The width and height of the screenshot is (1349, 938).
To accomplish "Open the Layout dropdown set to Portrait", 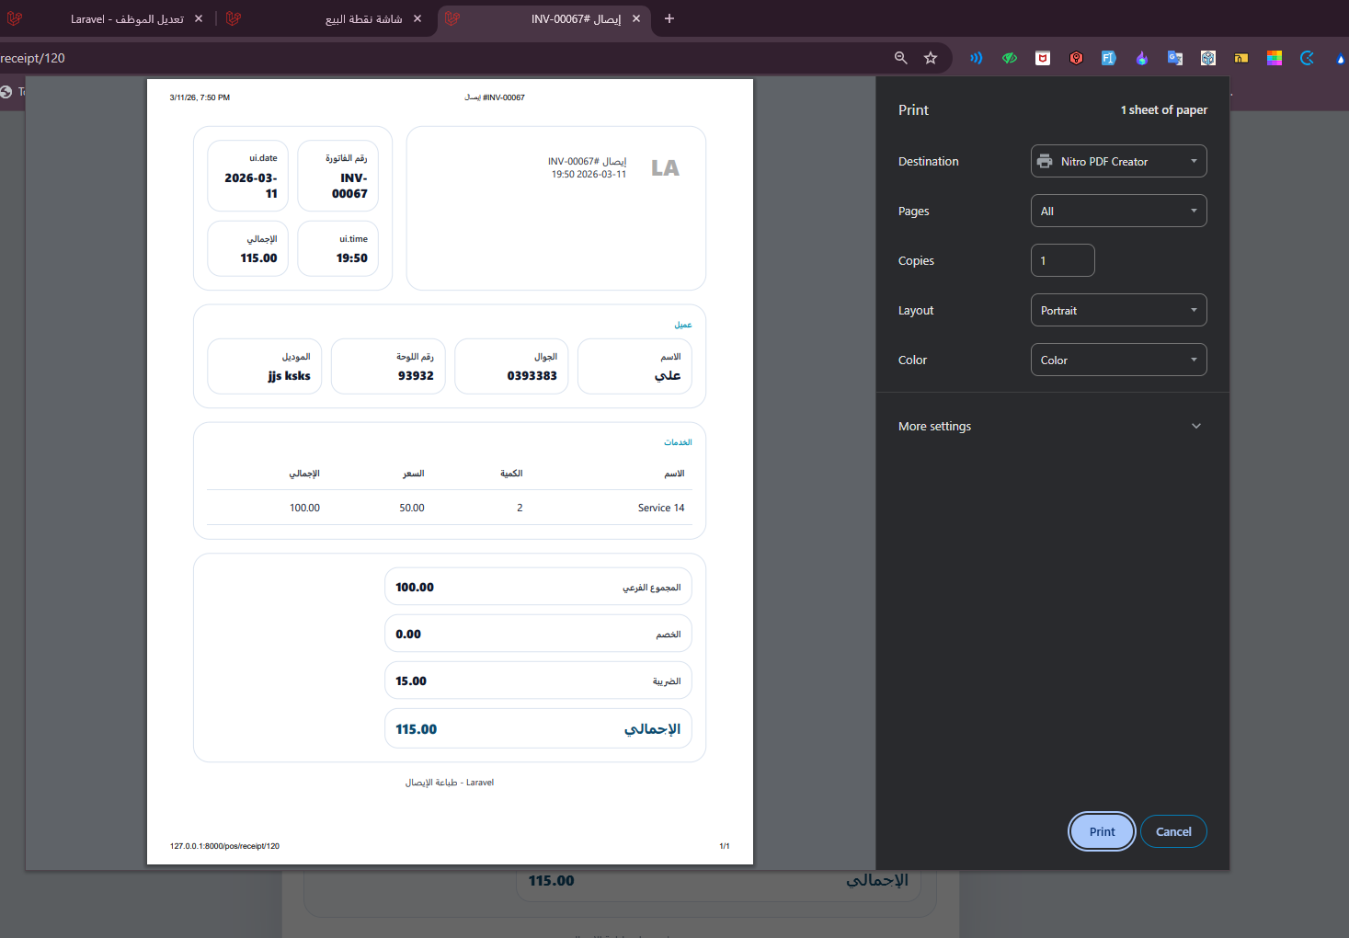I will (x=1118, y=310).
